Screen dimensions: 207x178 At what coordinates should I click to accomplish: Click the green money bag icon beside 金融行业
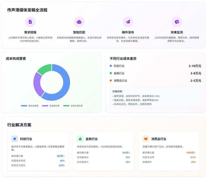80,139
